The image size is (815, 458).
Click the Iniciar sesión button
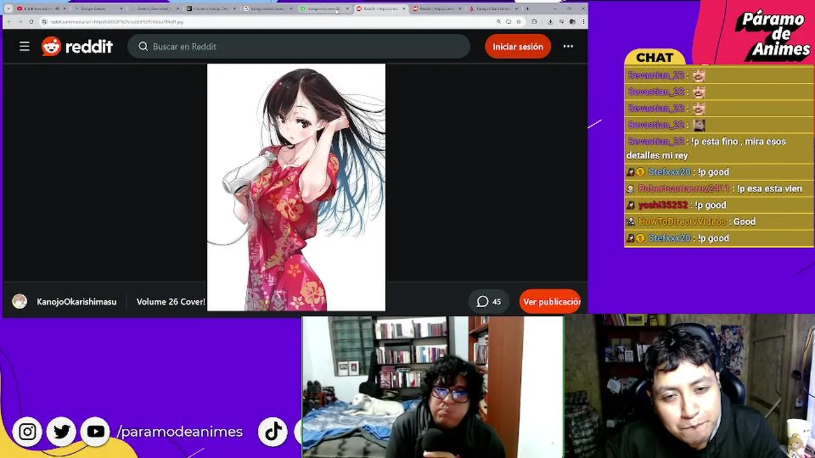[x=518, y=46]
